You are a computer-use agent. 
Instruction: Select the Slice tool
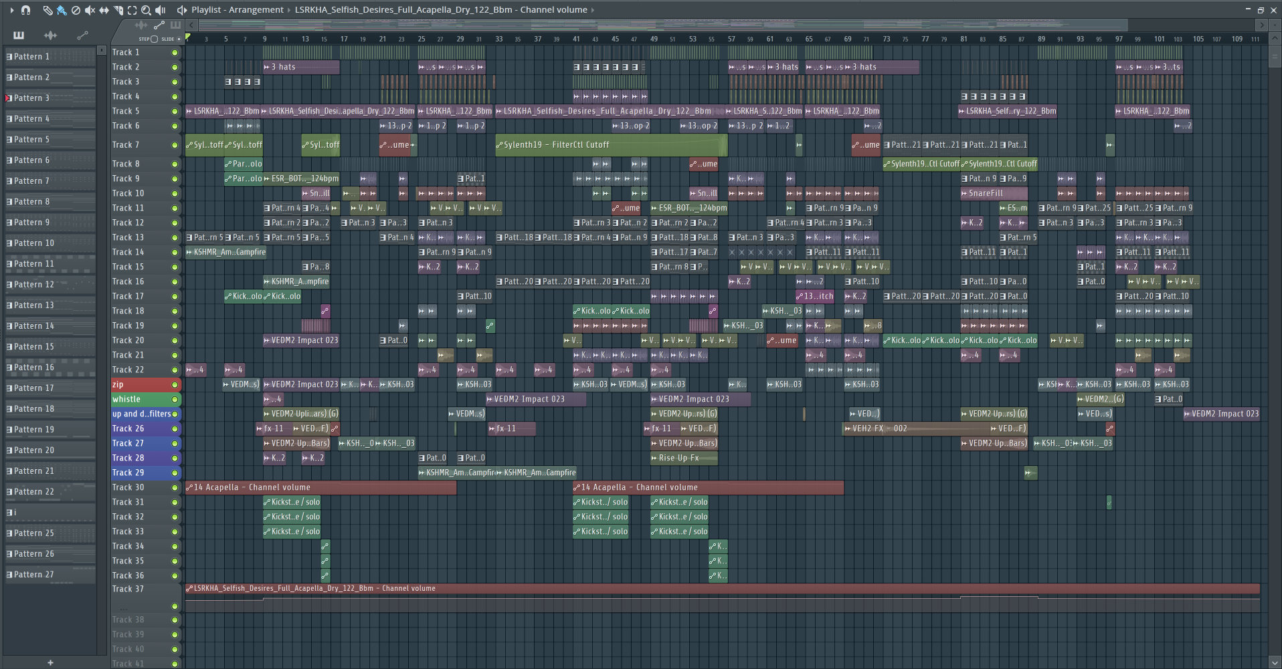(x=118, y=10)
